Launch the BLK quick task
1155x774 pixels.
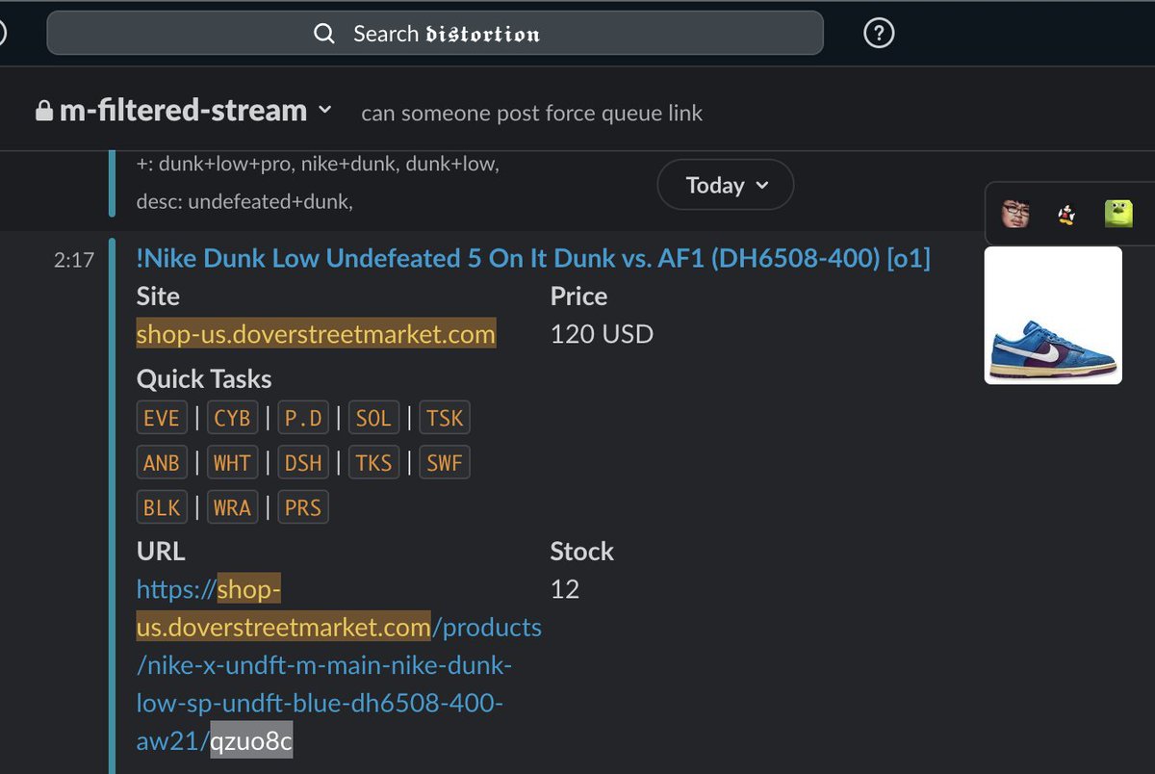162,507
